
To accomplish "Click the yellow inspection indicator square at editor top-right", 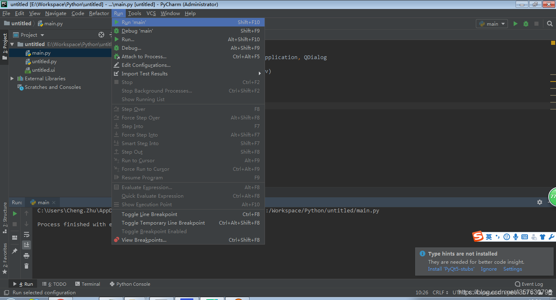I will pyautogui.click(x=553, y=43).
